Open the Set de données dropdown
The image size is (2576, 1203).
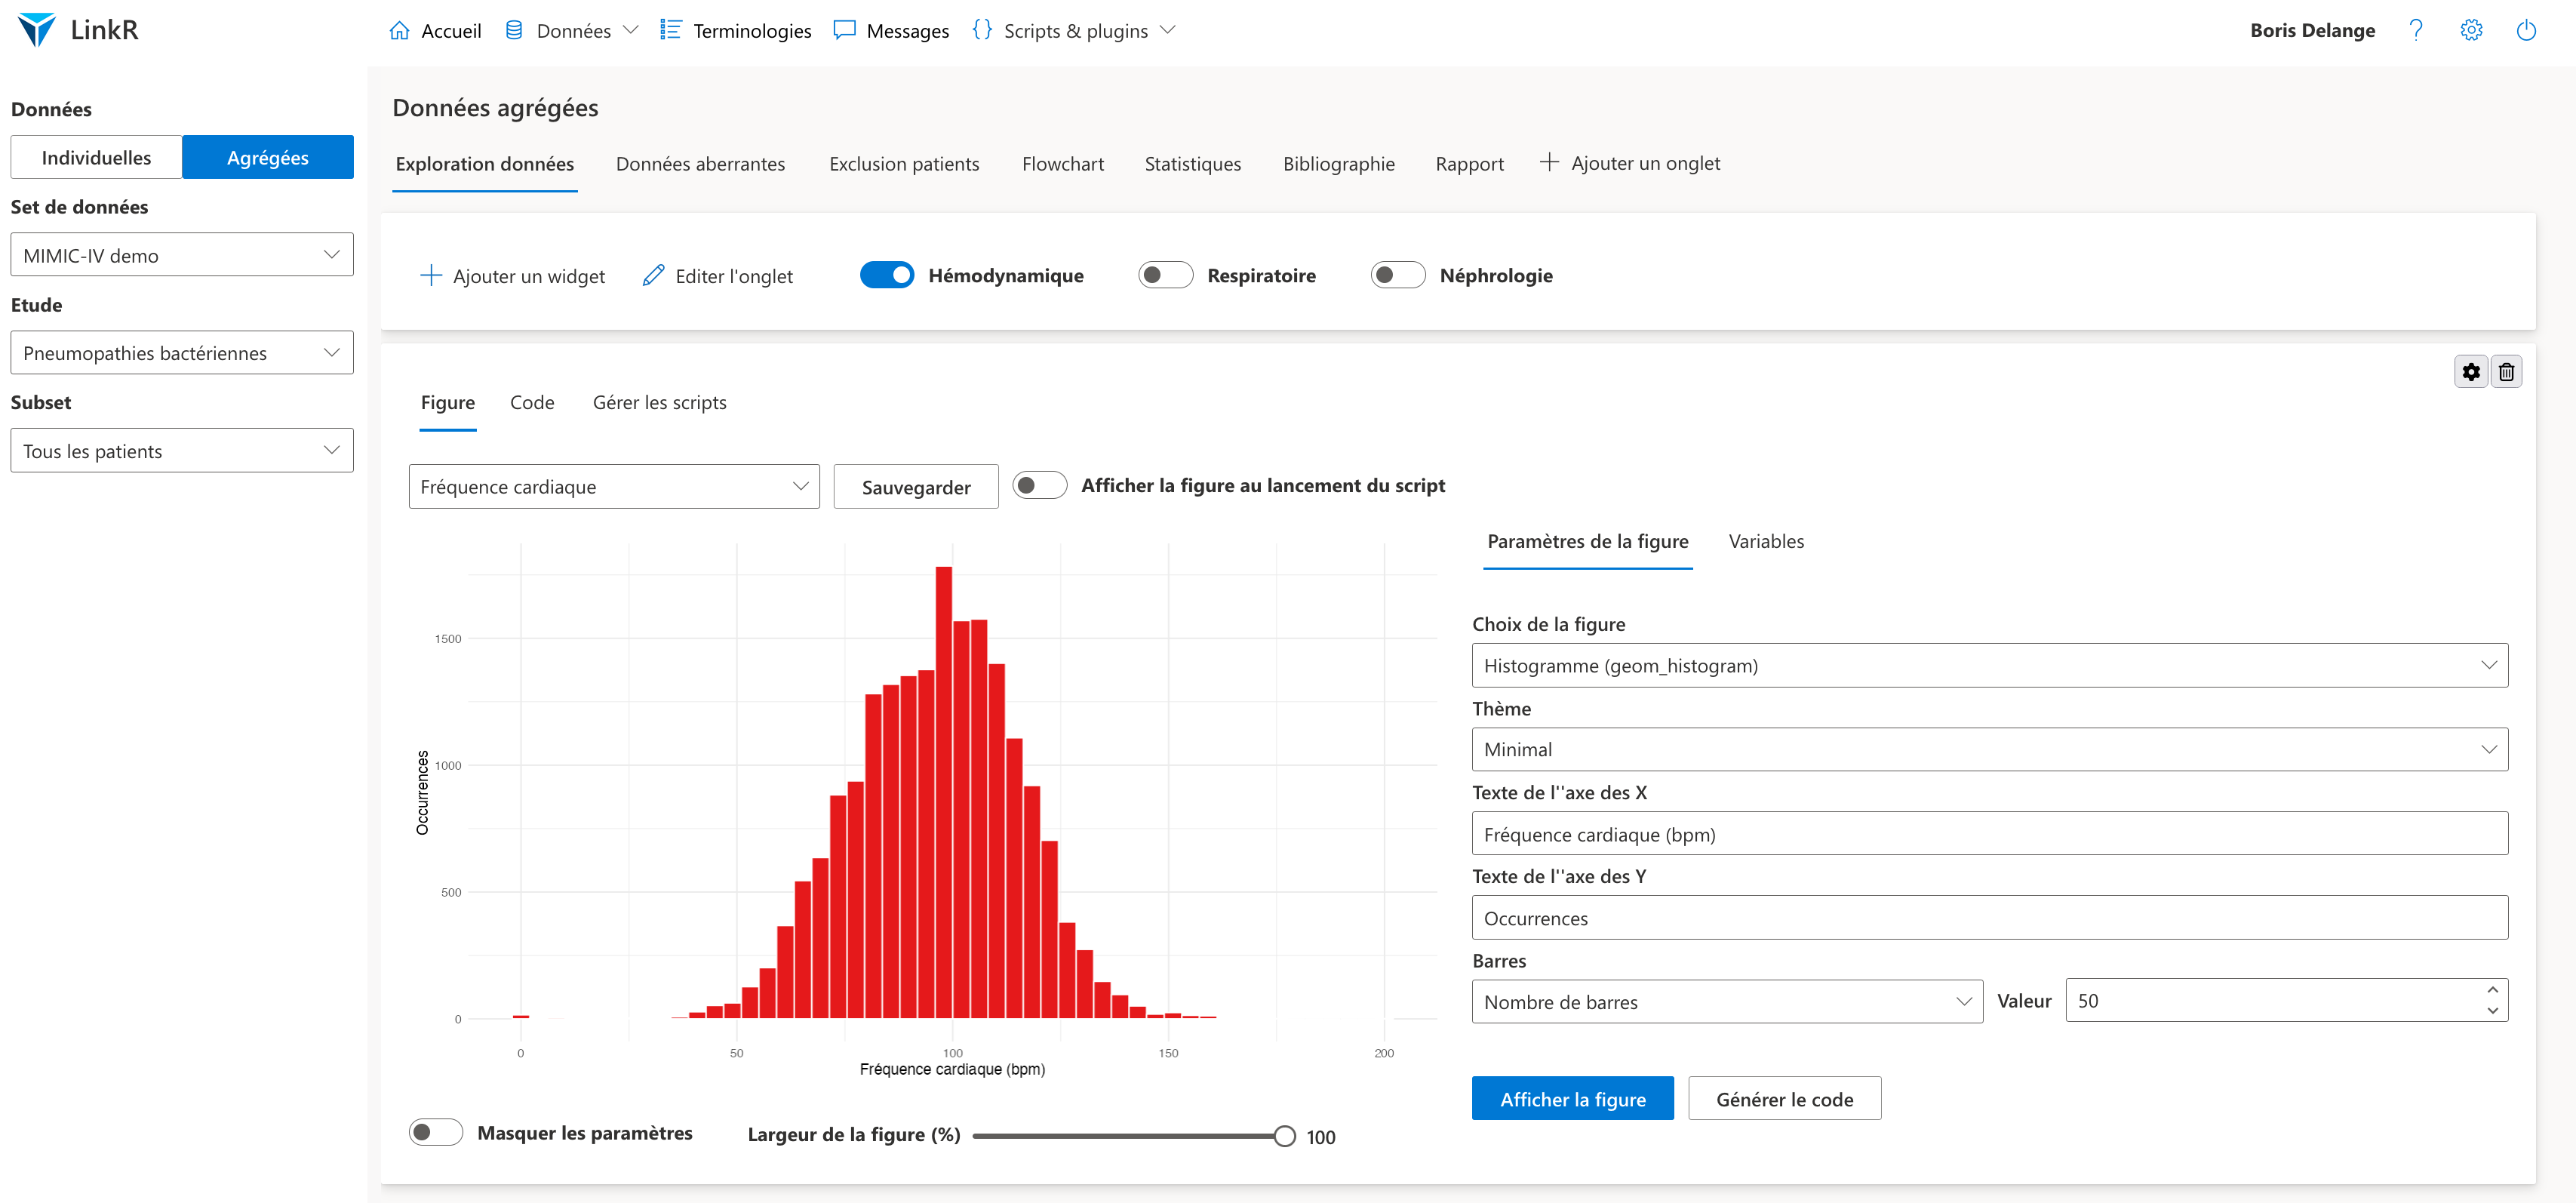[x=182, y=255]
